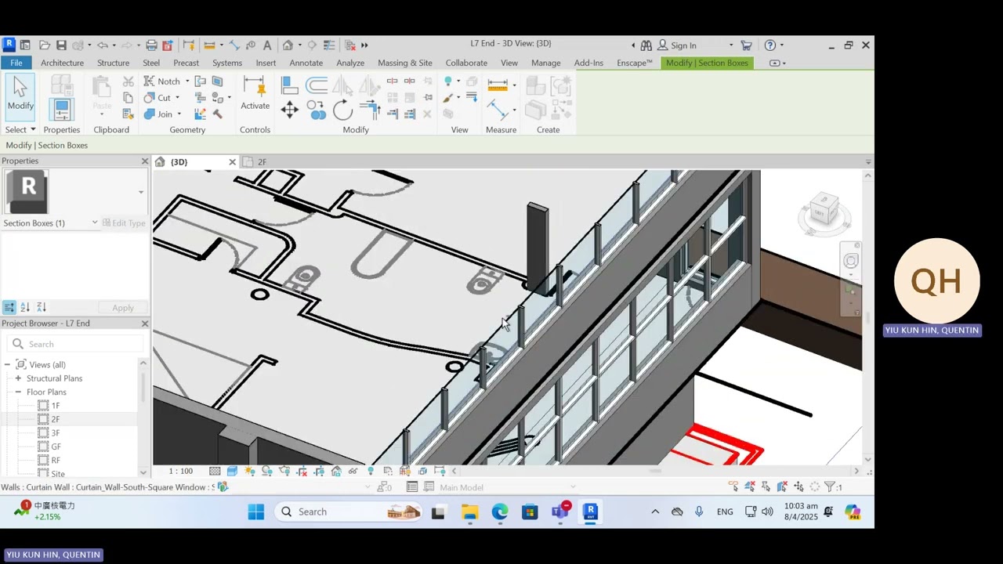Image resolution: width=1003 pixels, height=564 pixels.
Task: Click the Notch geometry tool
Action: [162, 81]
